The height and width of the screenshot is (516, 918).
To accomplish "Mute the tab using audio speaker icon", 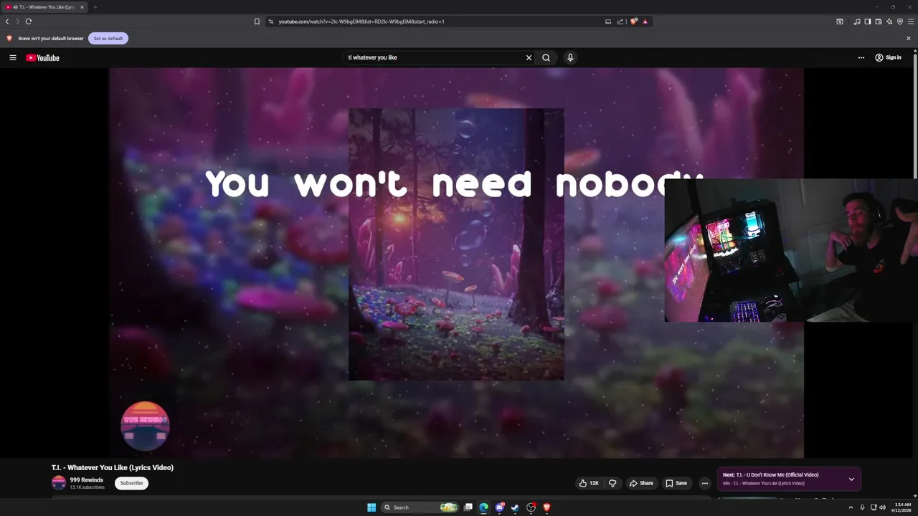I will [15, 7].
